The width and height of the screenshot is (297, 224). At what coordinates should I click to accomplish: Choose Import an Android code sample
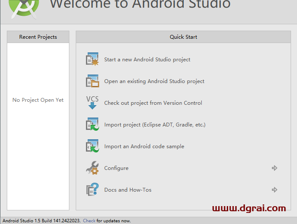(144, 146)
